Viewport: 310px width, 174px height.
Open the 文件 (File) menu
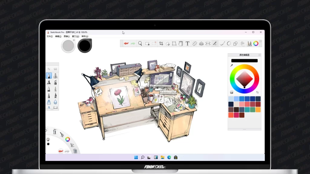[x=49, y=36]
